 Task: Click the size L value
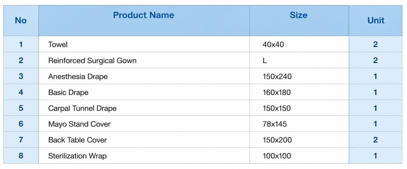(x=265, y=60)
